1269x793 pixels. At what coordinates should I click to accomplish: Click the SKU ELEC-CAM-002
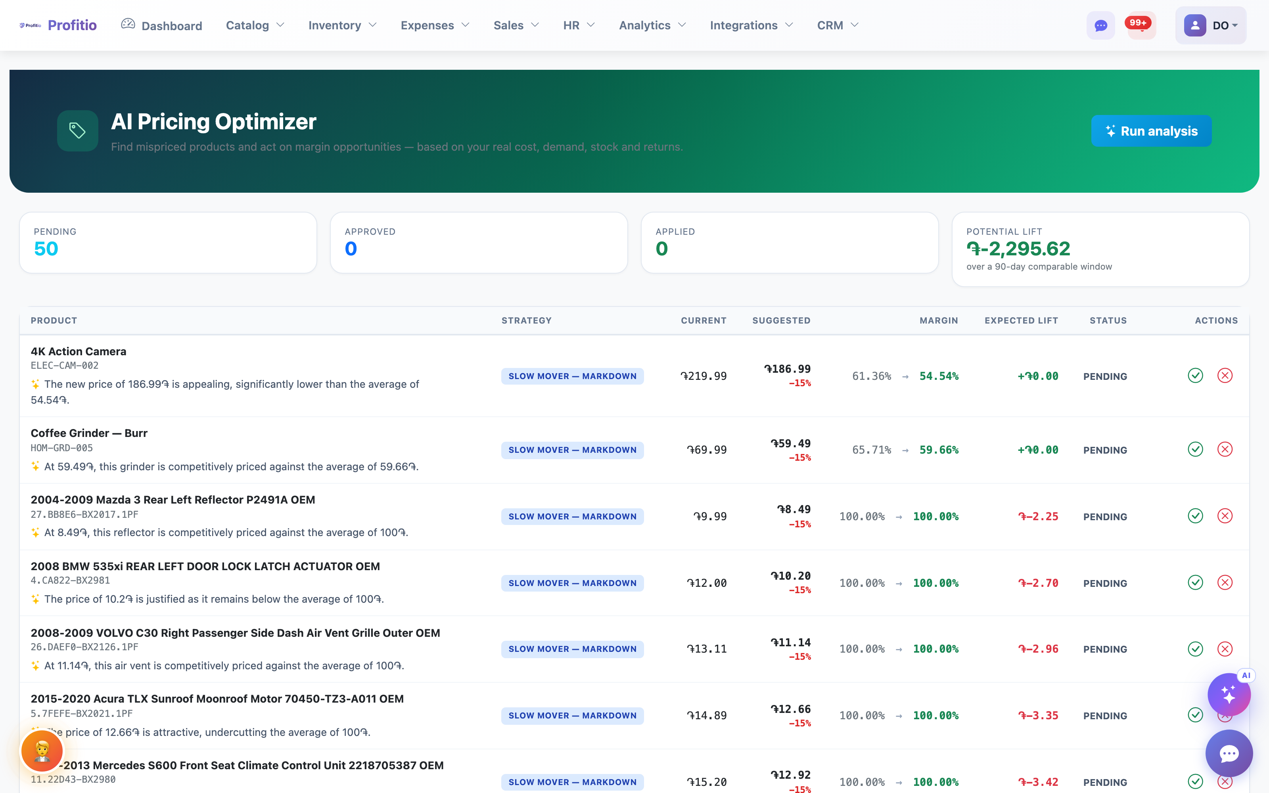65,366
